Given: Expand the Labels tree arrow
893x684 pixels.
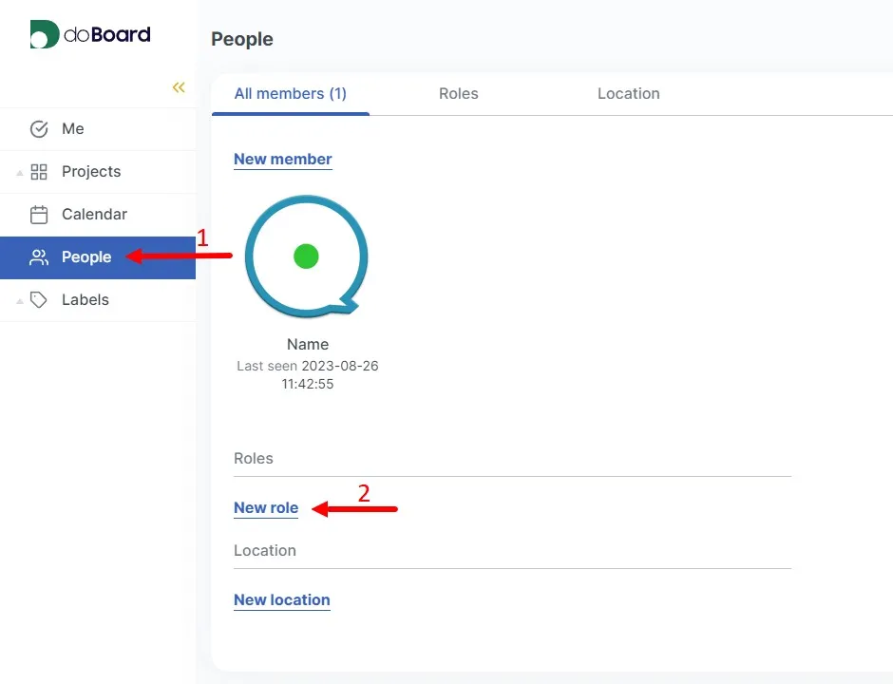Looking at the screenshot, I should 19,301.
